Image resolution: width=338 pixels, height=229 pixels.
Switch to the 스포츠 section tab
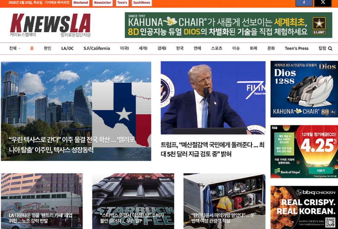click(x=216, y=48)
